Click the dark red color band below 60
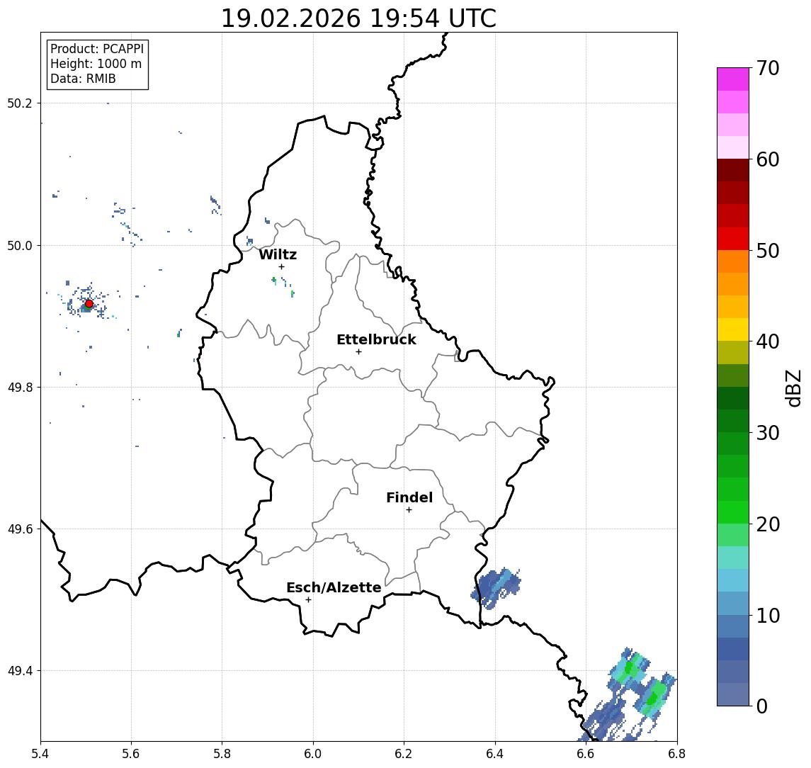Viewport: 811px width, 768px height. pyautogui.click(x=733, y=170)
